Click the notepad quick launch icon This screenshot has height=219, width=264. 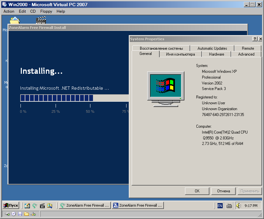click(27, 206)
